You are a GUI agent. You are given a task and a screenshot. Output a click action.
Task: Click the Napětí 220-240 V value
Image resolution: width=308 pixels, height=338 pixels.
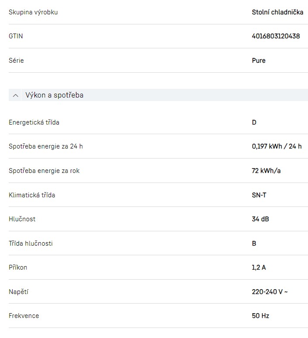coord(270,292)
